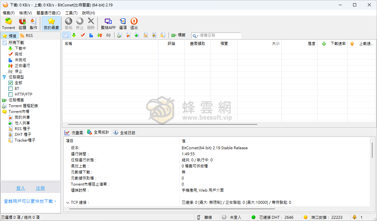Click the 未登入 login status icon

pyautogui.click(x=224, y=217)
